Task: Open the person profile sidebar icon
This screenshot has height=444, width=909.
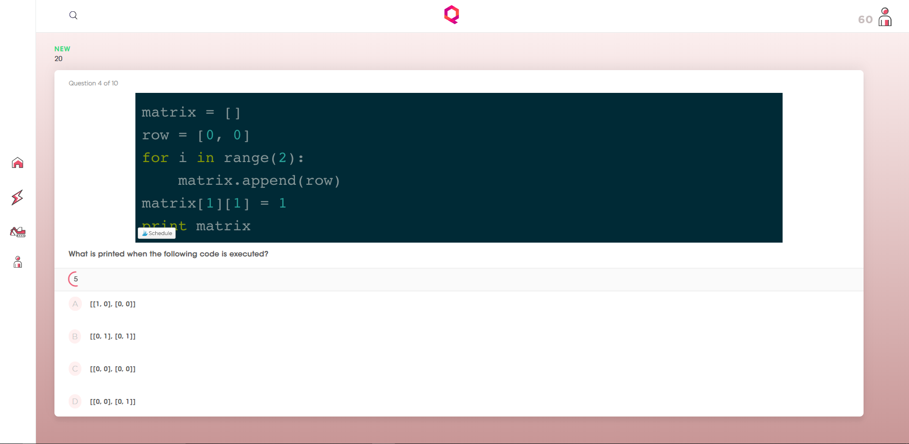Action: (18, 262)
